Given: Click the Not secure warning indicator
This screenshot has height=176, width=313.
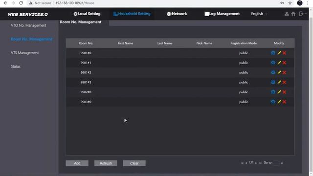Looking at the screenshot, I should point(40,3).
